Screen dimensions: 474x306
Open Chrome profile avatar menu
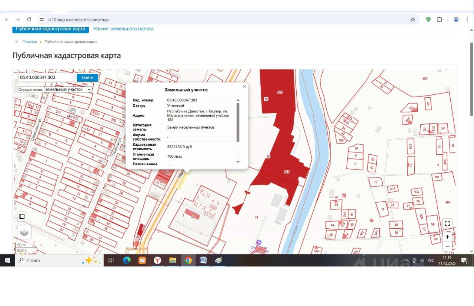(x=456, y=20)
